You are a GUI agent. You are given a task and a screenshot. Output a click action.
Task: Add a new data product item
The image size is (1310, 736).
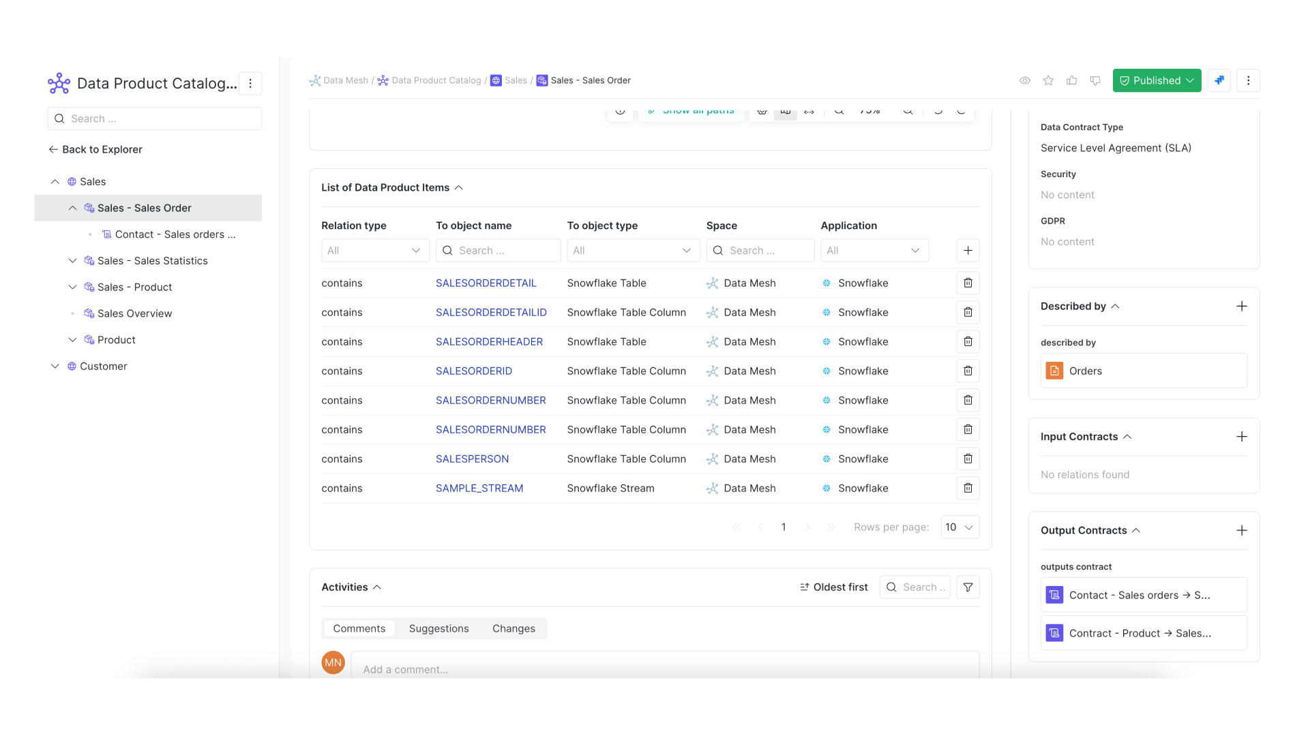coord(968,250)
